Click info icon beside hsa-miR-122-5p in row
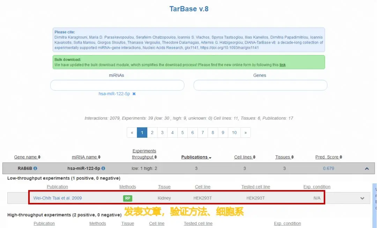The image size is (377, 228). (103, 168)
